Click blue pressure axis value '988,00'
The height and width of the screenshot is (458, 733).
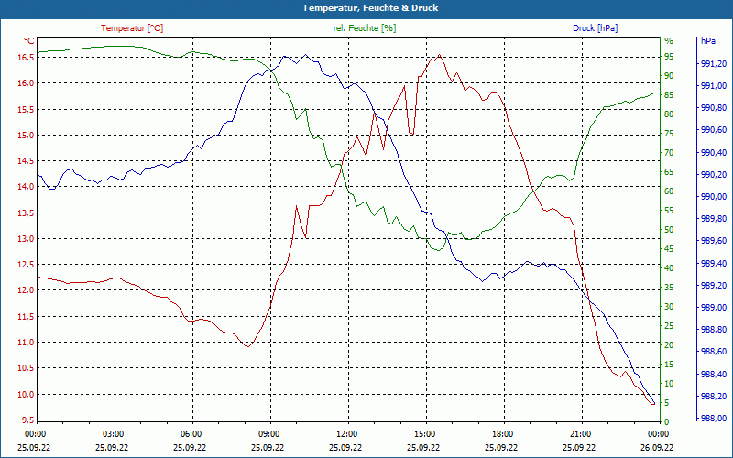click(x=714, y=418)
